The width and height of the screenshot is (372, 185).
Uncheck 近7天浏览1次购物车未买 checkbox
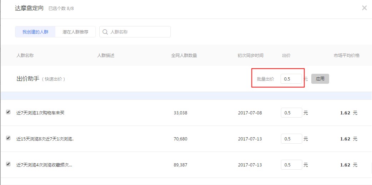(x=8, y=112)
